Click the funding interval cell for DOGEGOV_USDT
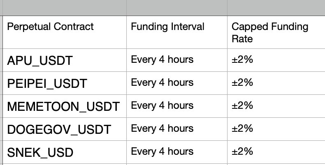The width and height of the screenshot is (325, 165). [176, 129]
